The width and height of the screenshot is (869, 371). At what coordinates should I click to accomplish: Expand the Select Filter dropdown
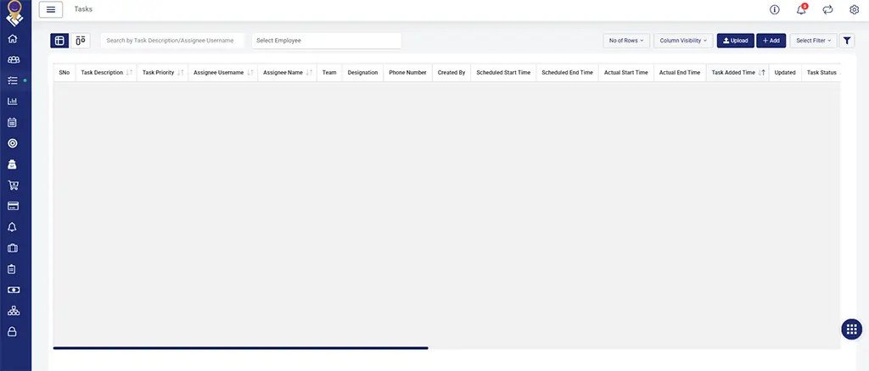point(814,41)
